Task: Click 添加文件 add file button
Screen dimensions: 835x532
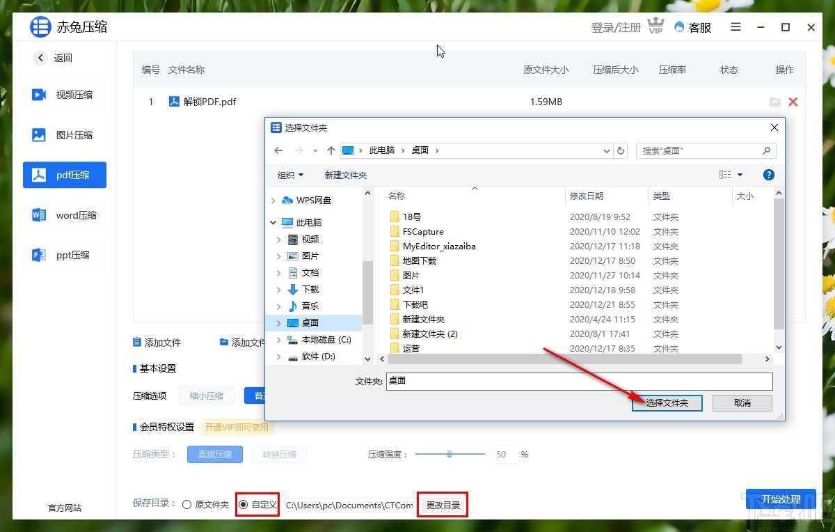Action: click(157, 343)
